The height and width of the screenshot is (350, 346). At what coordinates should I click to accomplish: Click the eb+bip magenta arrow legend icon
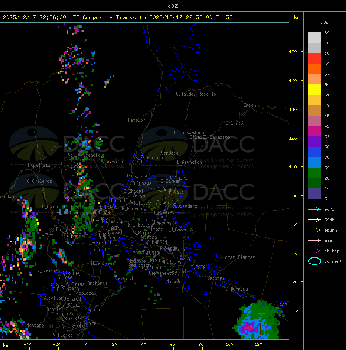(x=314, y=251)
